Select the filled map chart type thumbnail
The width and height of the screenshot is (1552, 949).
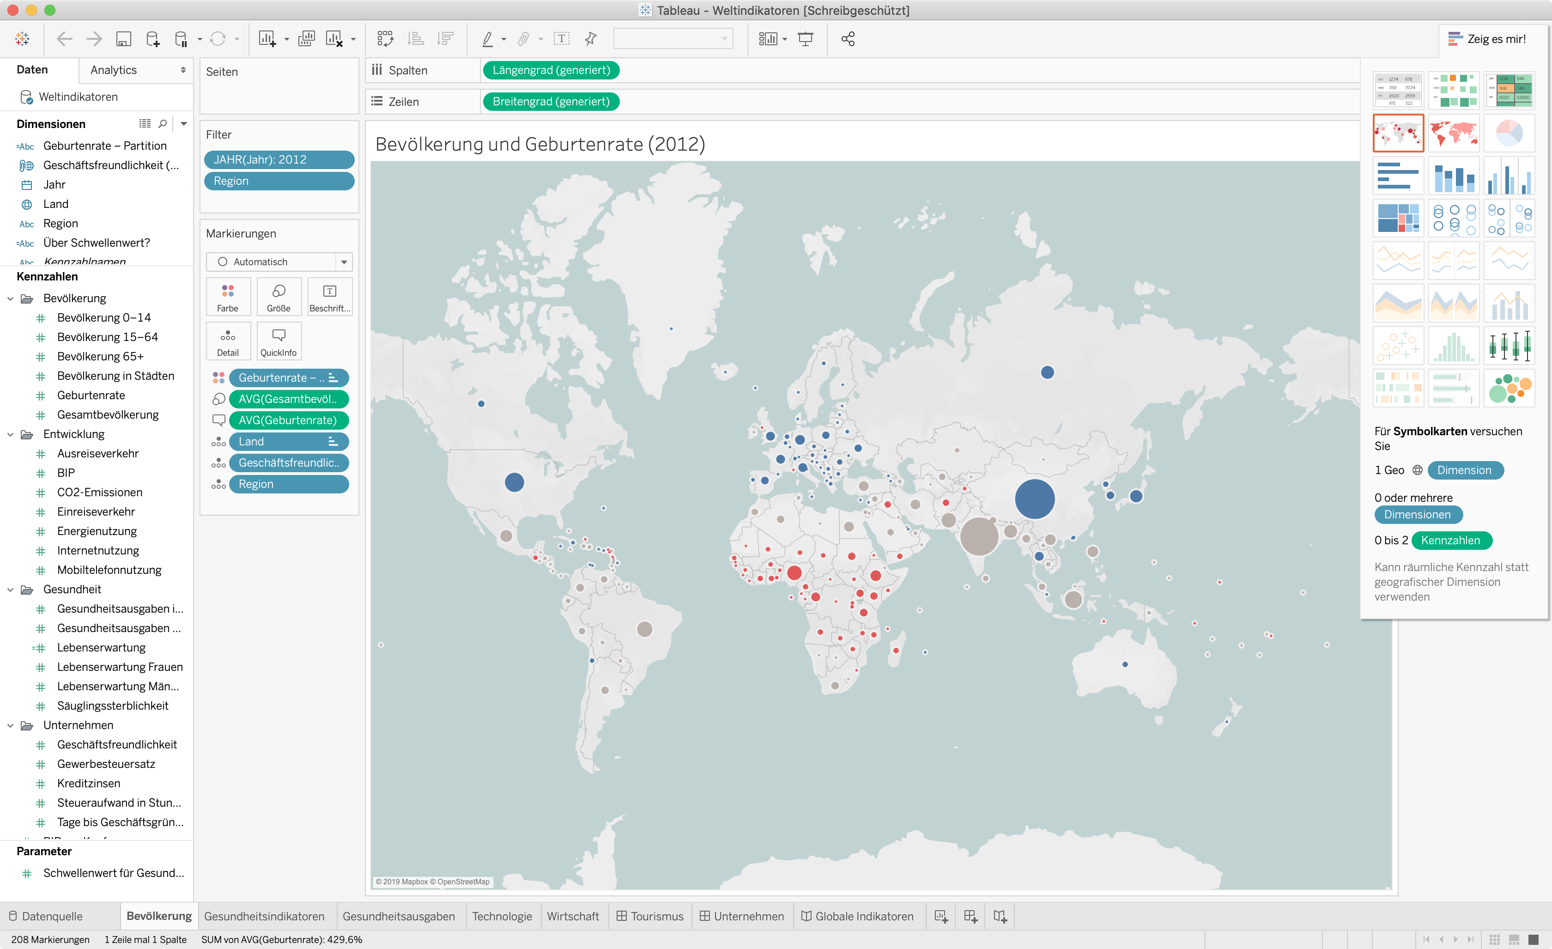(x=1454, y=133)
